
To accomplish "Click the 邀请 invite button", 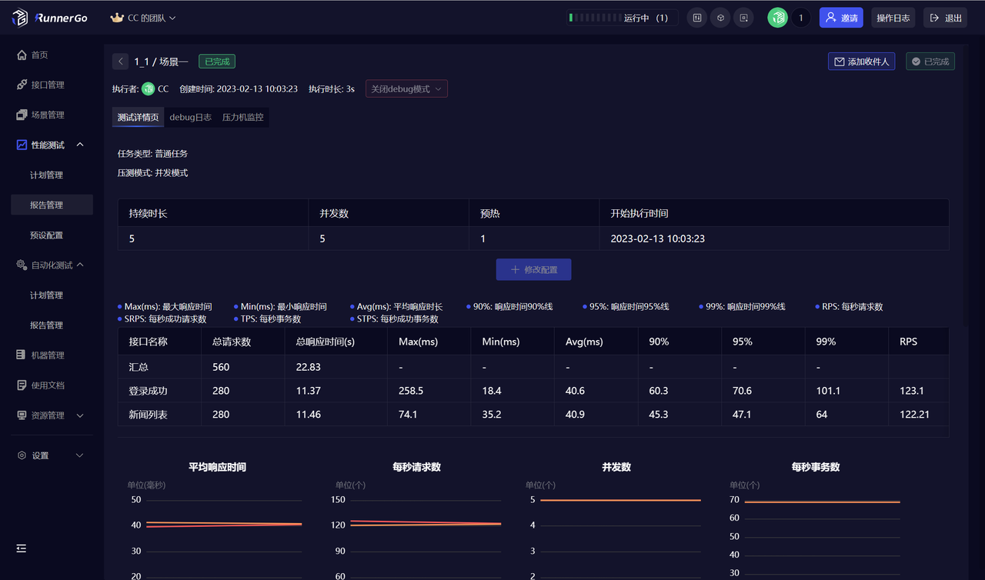I will [841, 18].
